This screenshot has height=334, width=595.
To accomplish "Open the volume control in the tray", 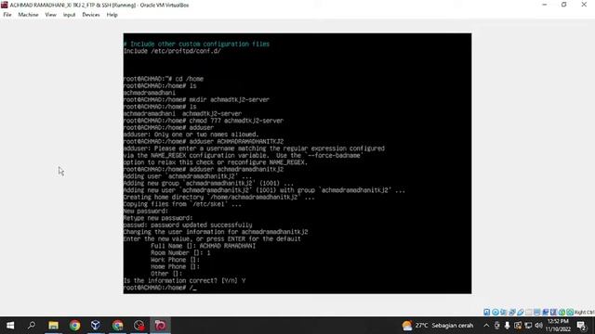I will [x=538, y=326].
